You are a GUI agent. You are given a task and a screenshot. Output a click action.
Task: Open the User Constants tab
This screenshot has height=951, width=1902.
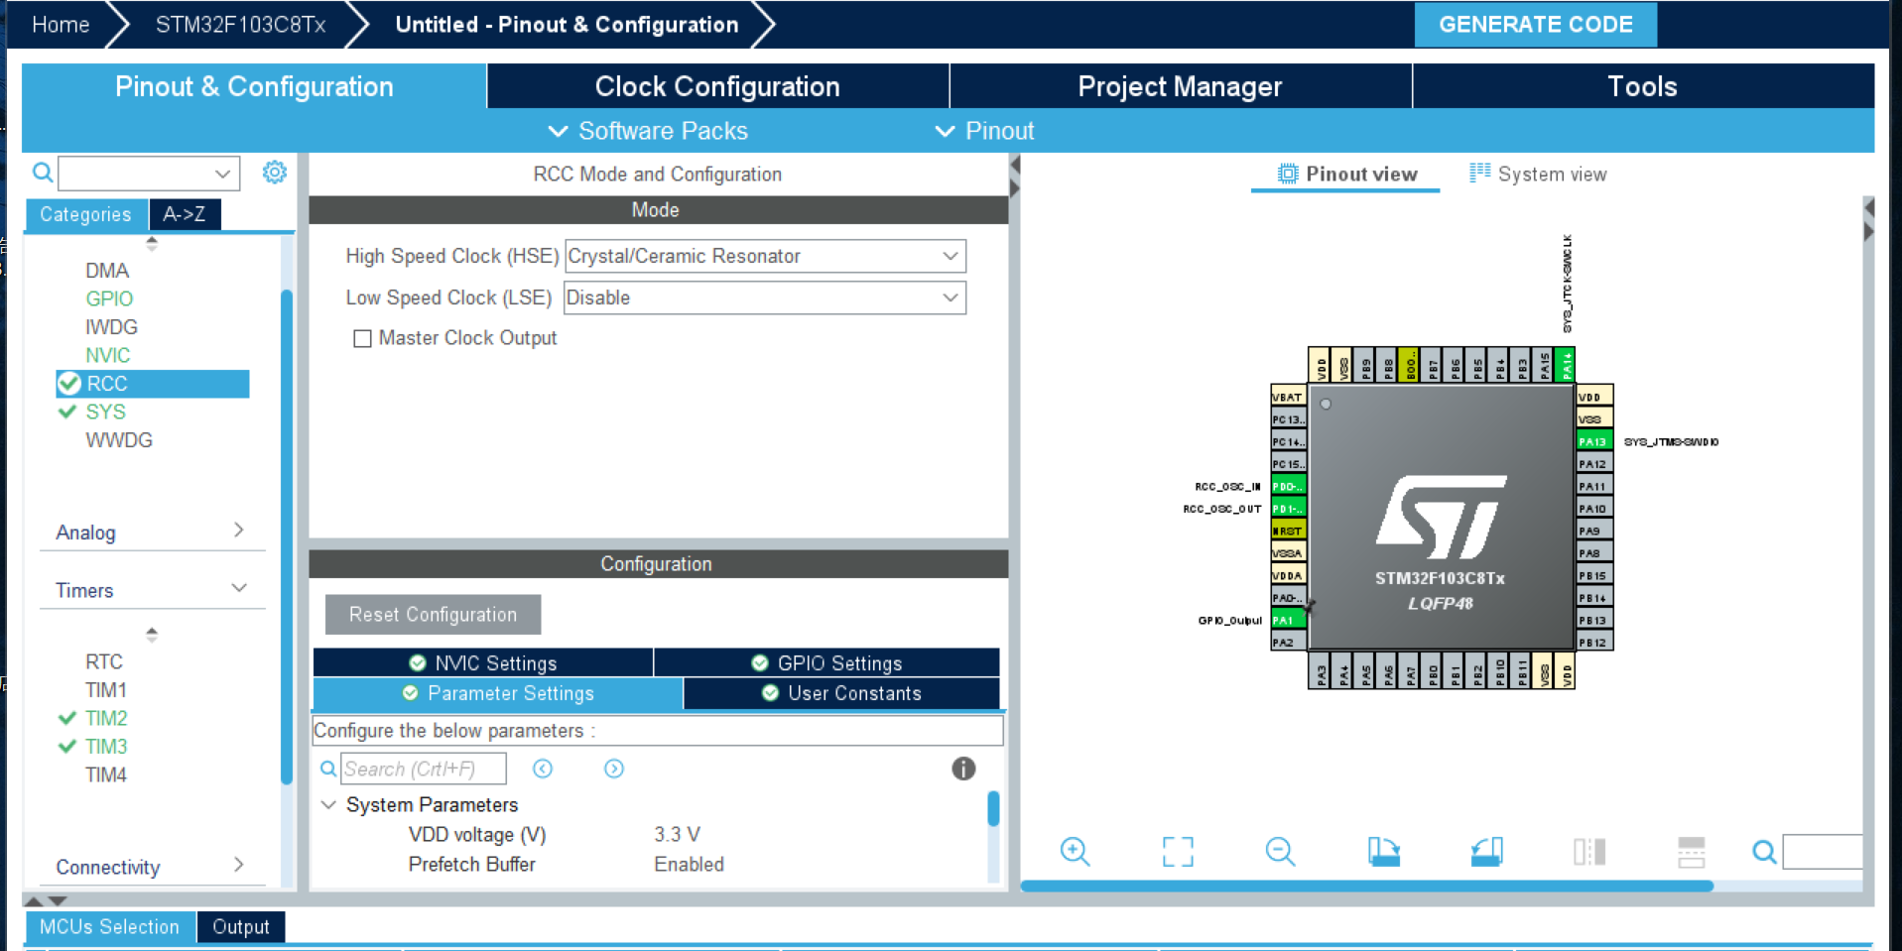point(841,693)
